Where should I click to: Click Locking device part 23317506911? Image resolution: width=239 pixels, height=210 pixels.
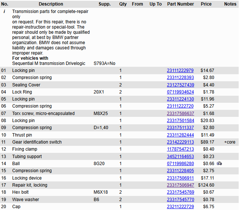[180, 178]
